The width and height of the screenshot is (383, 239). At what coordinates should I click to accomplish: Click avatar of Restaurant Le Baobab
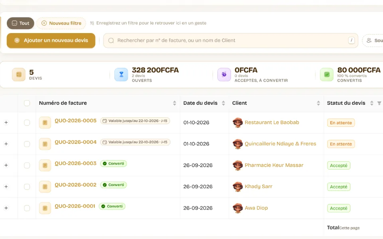pos(238,122)
